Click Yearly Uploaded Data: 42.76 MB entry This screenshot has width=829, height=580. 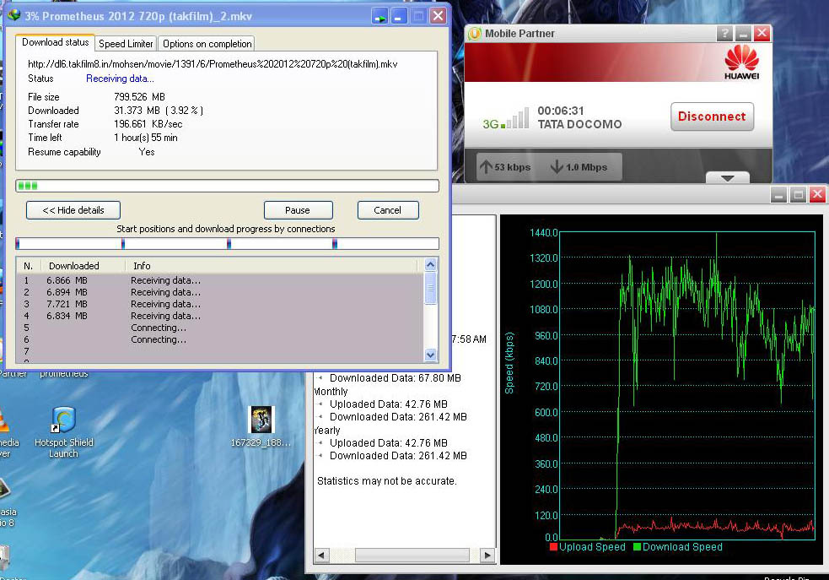pos(389,443)
